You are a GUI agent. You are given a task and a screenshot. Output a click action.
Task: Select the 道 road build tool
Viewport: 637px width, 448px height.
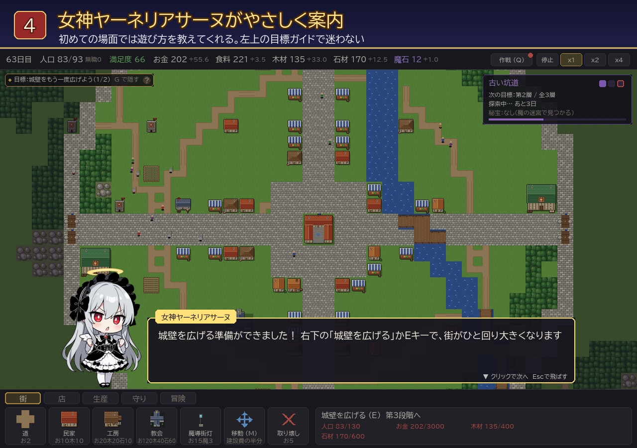tap(25, 426)
